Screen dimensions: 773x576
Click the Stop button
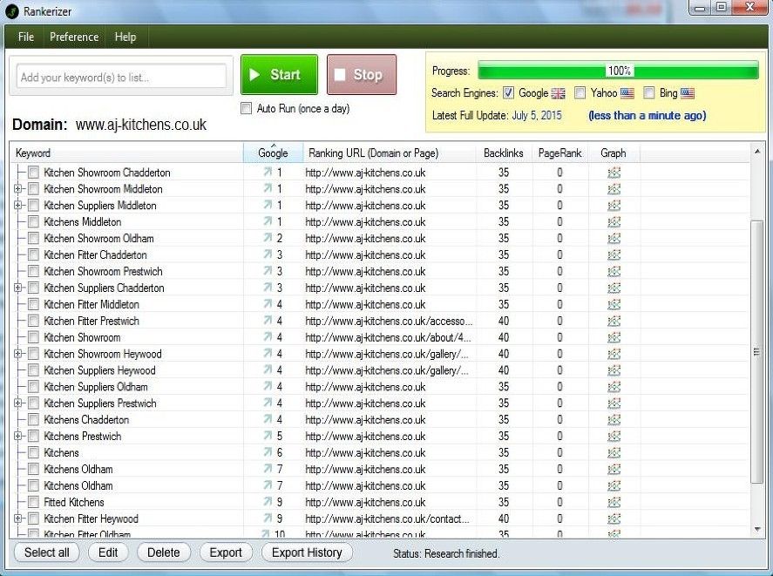coord(362,74)
